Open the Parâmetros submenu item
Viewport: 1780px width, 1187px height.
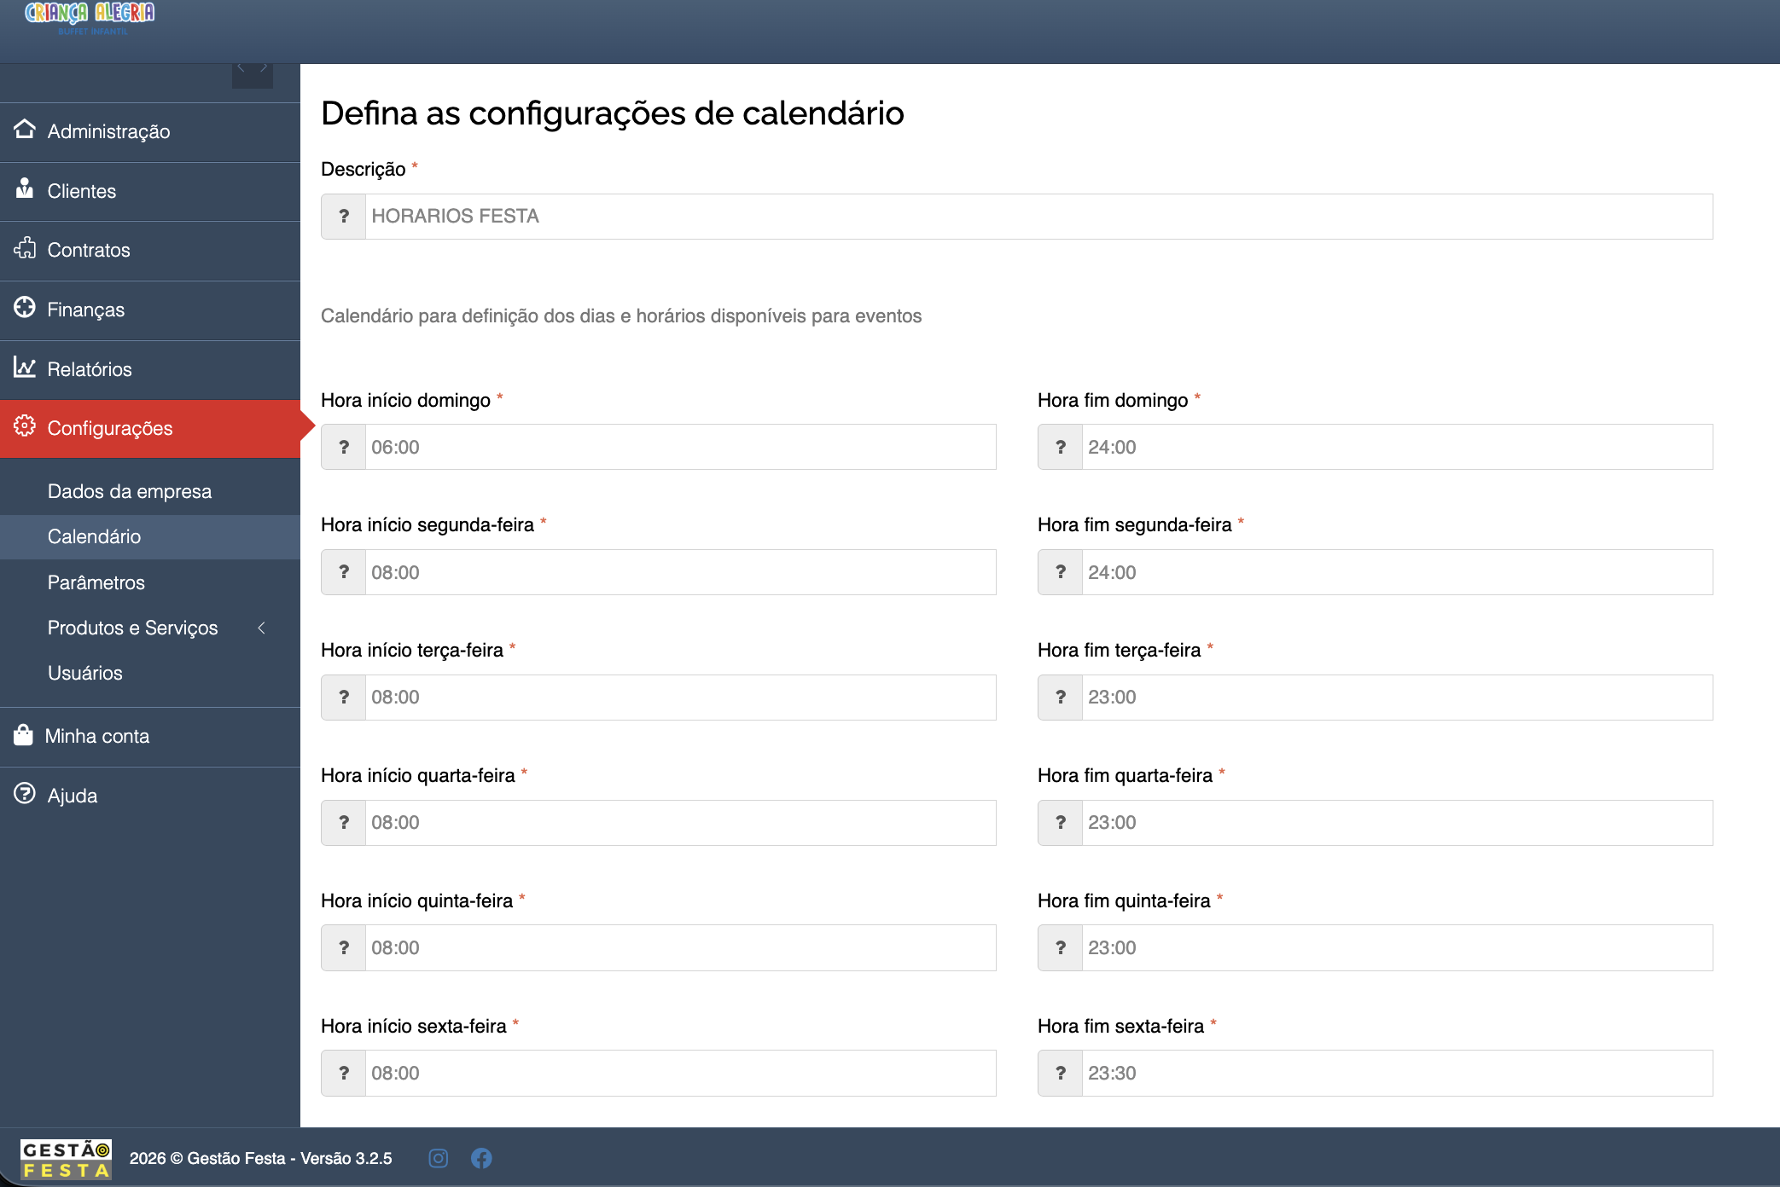pyautogui.click(x=150, y=582)
